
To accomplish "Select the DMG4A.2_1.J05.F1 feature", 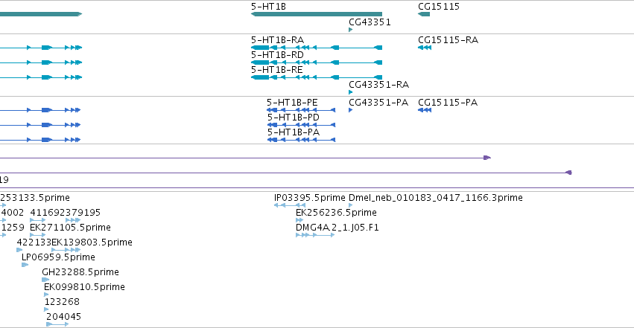I will [x=315, y=235].
